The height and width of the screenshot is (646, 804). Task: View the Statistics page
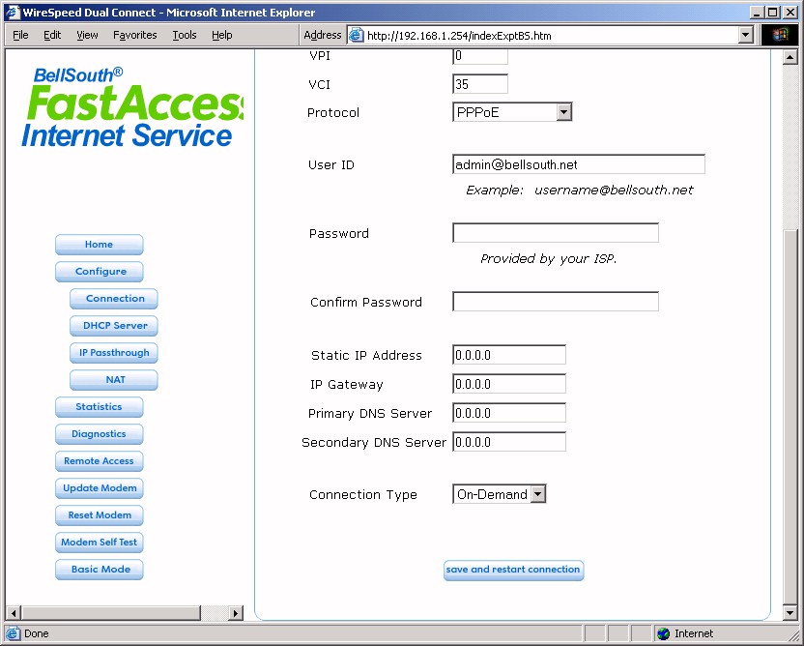coord(99,407)
